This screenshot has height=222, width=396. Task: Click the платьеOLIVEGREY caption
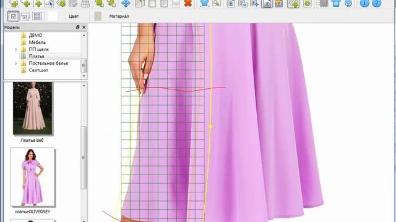click(x=32, y=212)
